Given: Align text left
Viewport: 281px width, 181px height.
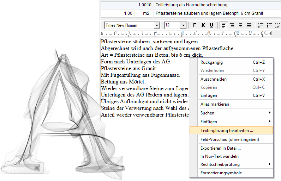Looking at the screenshot, I should [x=223, y=25].
